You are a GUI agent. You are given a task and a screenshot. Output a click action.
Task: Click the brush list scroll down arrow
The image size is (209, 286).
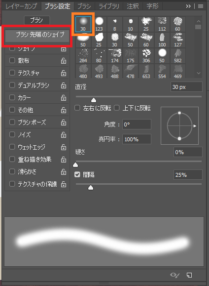199,73
